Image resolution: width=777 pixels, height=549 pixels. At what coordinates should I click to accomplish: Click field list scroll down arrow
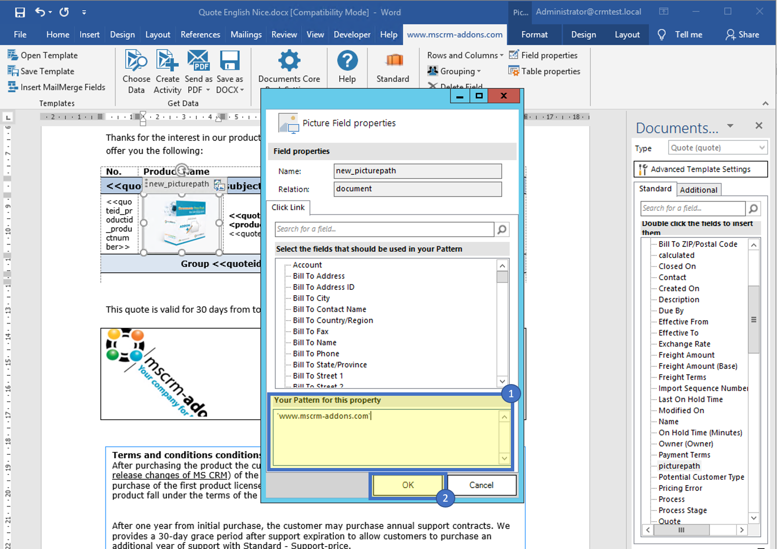point(502,381)
